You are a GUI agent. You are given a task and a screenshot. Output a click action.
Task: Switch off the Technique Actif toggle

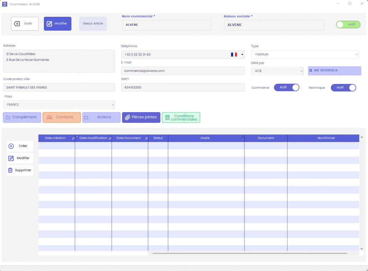343,88
